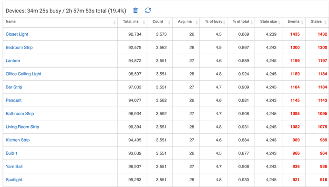Open the Bar Strip device link
Image resolution: width=329 pixels, height=187 pixels.
click(14, 87)
